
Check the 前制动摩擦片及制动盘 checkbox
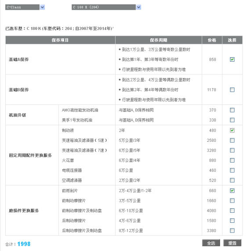click(232, 210)
